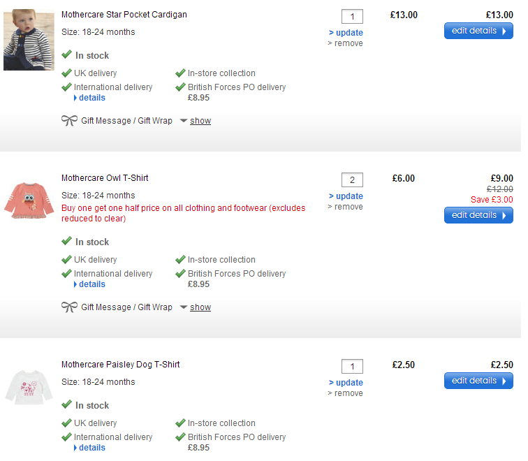Click quantity field for Star Pocket Cardigan
This screenshot has width=528, height=461.
(x=352, y=17)
